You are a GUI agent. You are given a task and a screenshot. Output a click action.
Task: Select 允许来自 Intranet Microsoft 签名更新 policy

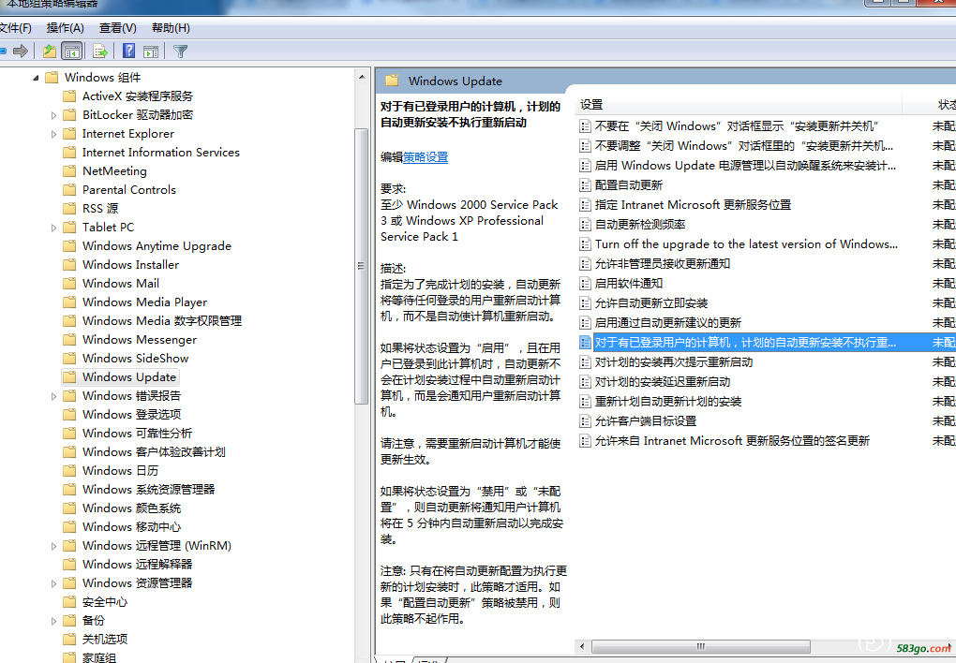pyautogui.click(x=732, y=440)
